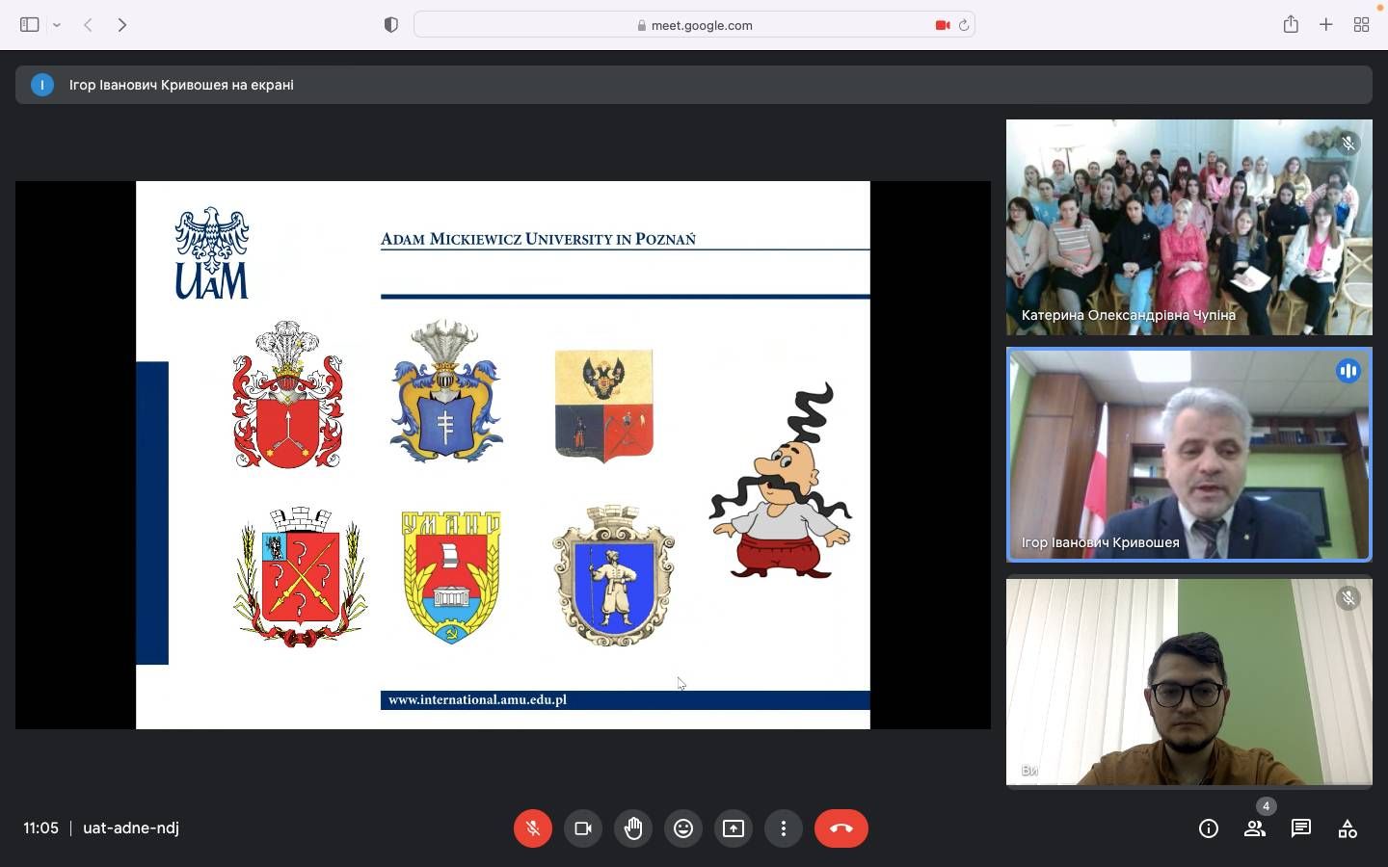
Task: Reload the page
Action: click(x=964, y=25)
